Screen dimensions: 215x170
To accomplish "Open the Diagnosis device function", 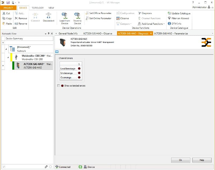I will pos(140,13).
